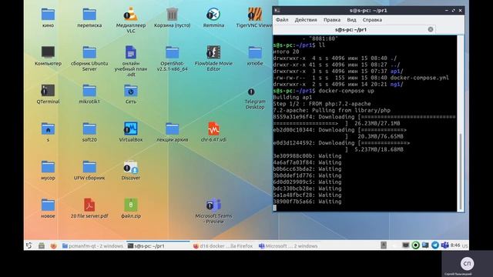Click file manager launcher on taskbar
The image size is (493, 277).
(42, 245)
